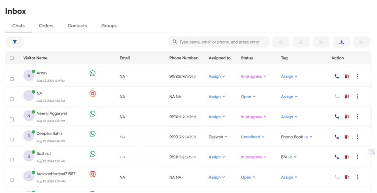Click Instagram icon beside Jacksonhisdtxal71687
This screenshot has height=193, width=377.
[92, 174]
